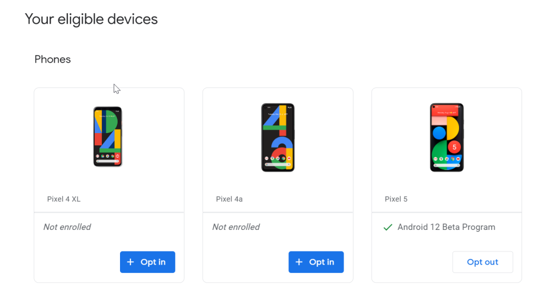Viewport: 550px width, 302px height.
Task: Click the Pixel 4a phone image
Action: point(277,138)
